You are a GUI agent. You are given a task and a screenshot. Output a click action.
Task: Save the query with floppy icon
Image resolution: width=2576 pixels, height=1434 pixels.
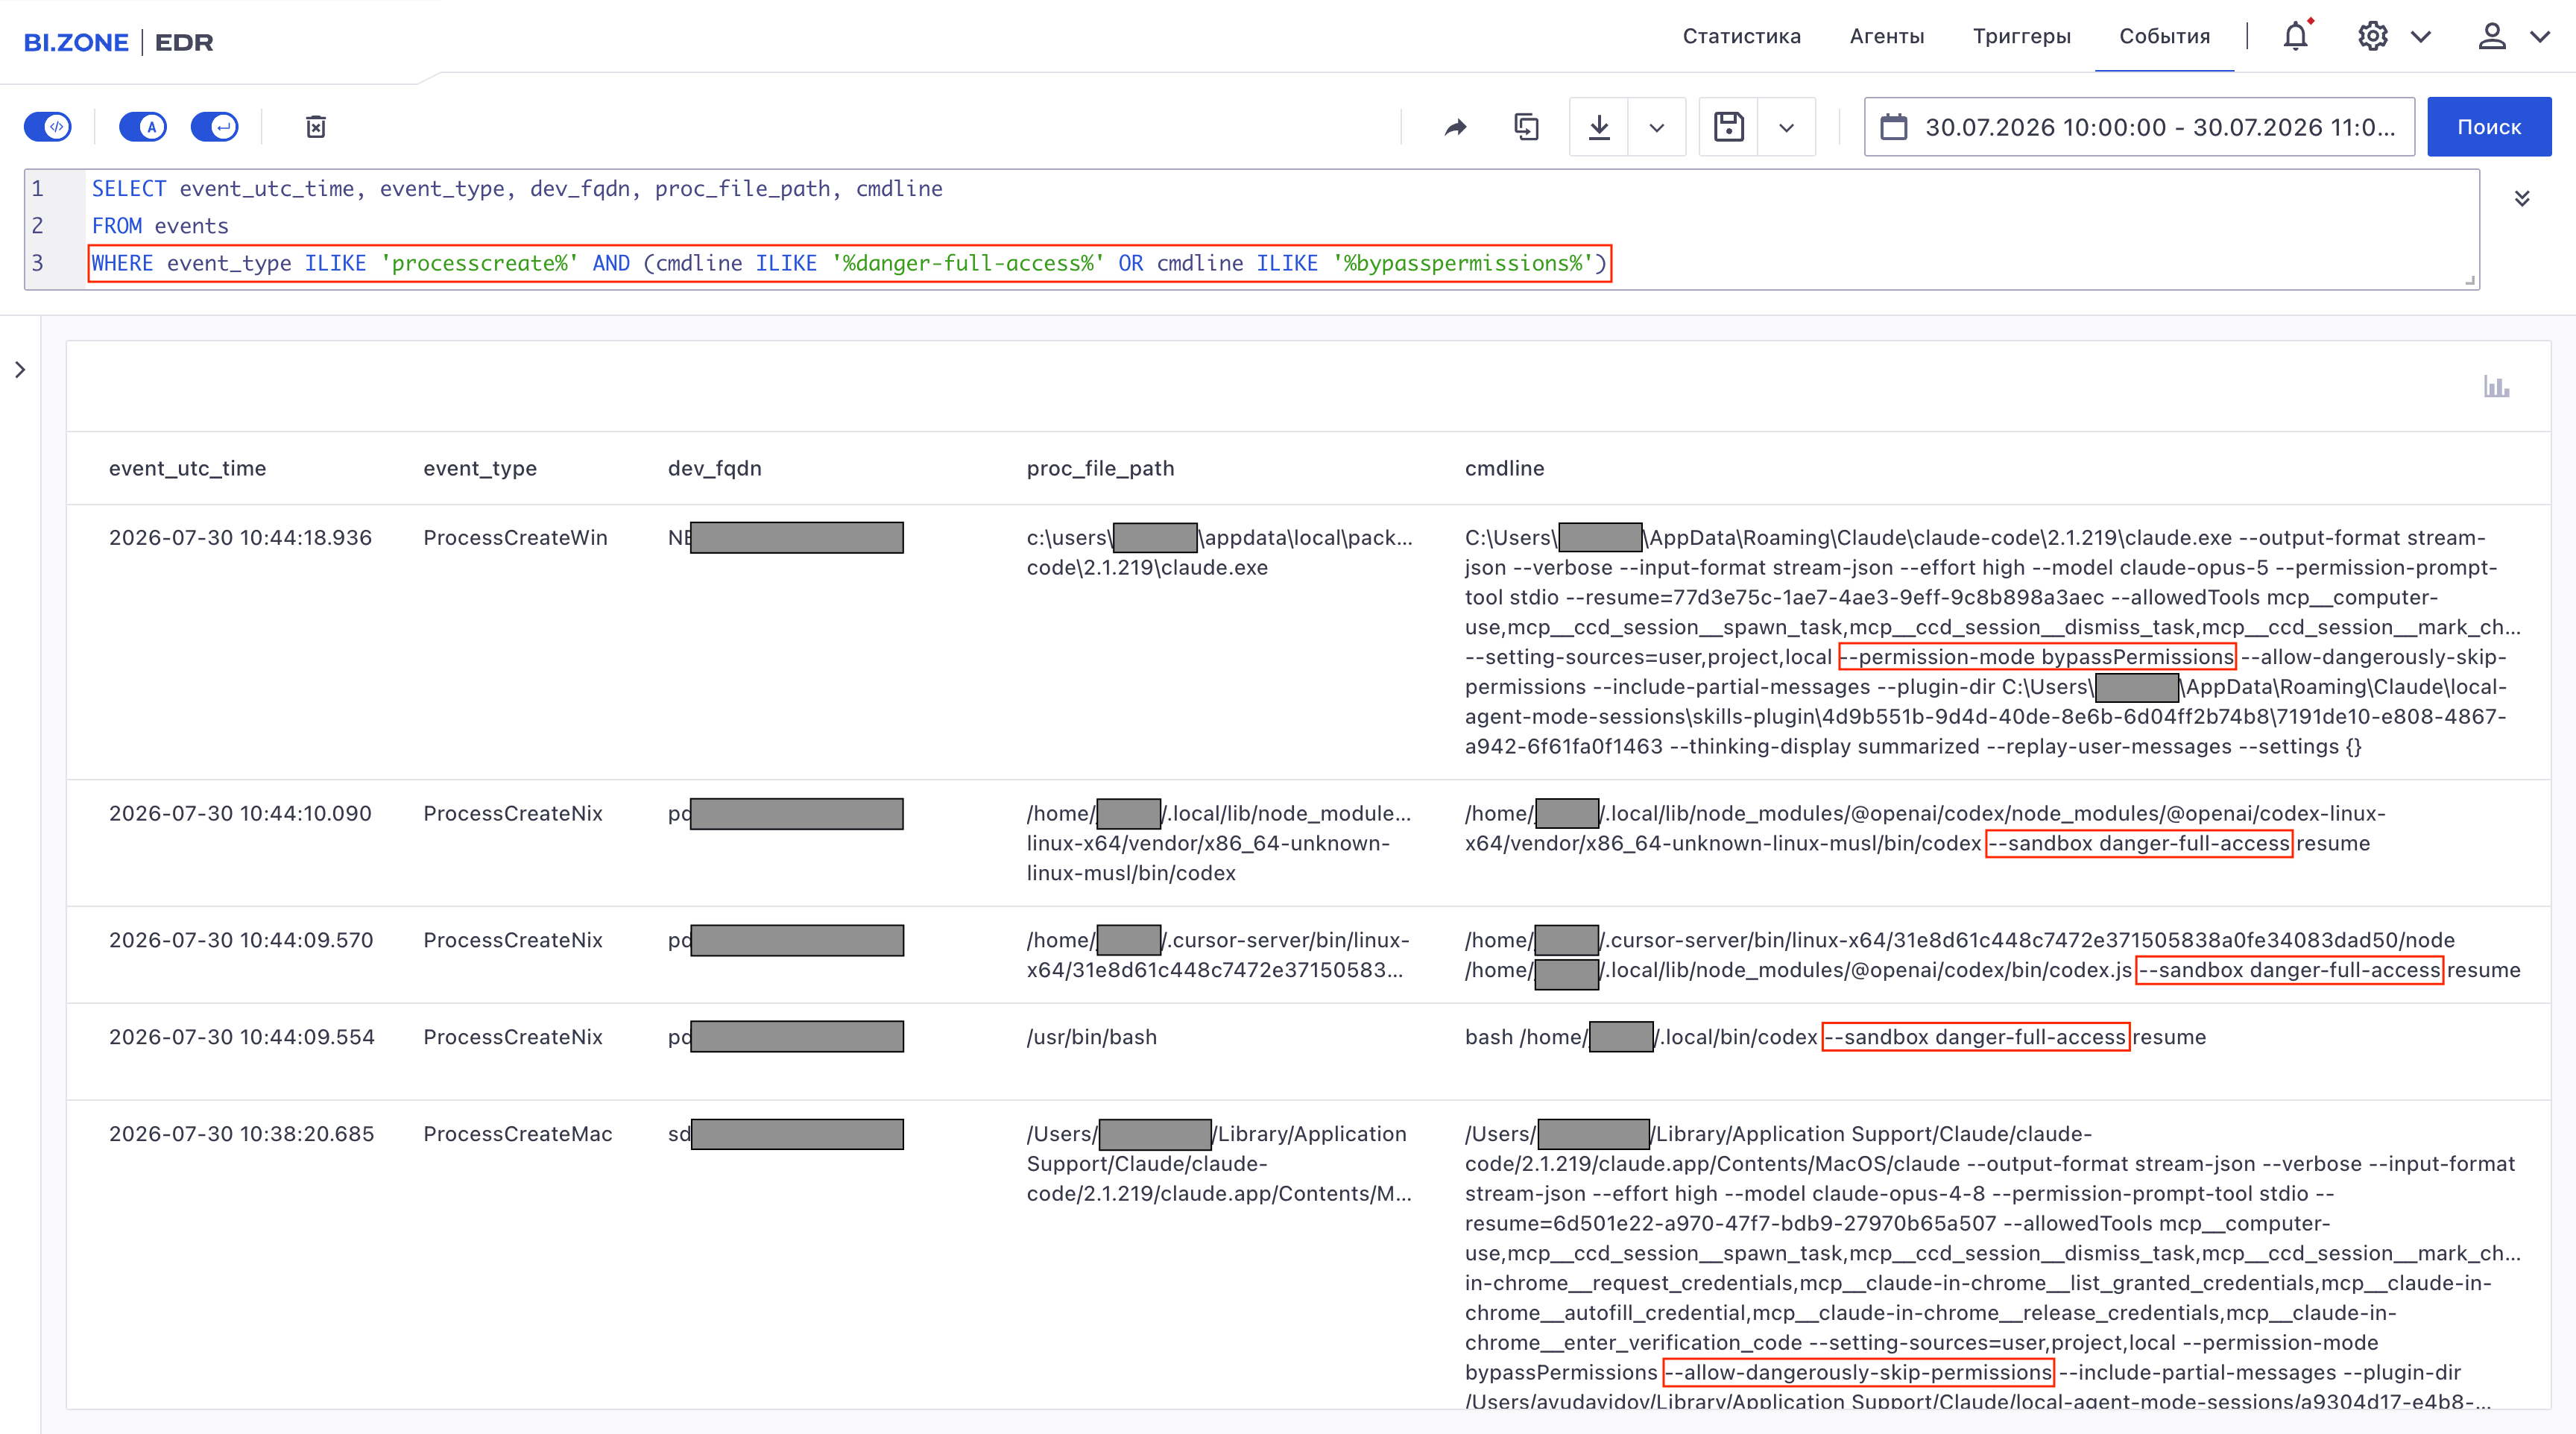[1729, 127]
